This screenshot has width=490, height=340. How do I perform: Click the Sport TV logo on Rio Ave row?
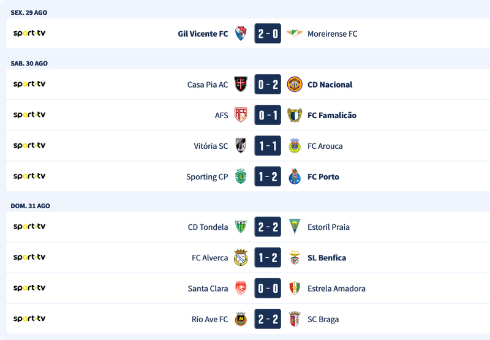tap(29, 319)
